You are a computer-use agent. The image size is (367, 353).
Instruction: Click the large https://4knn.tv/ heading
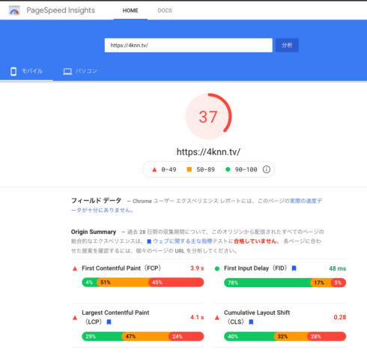coord(208,152)
